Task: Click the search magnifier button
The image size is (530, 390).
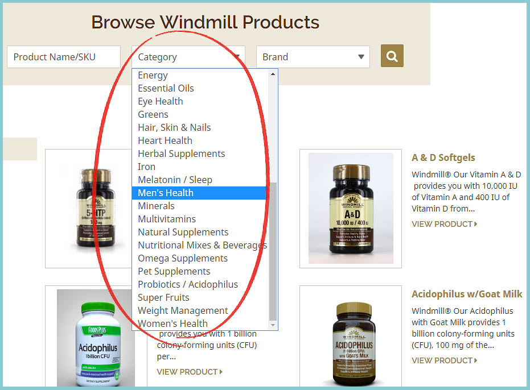Action: (392, 56)
